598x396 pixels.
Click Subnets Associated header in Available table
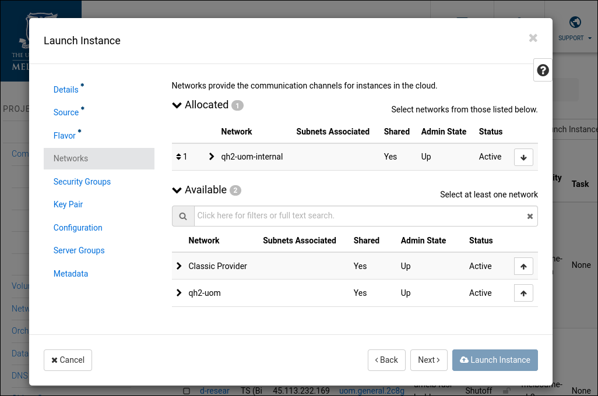pyautogui.click(x=300, y=241)
